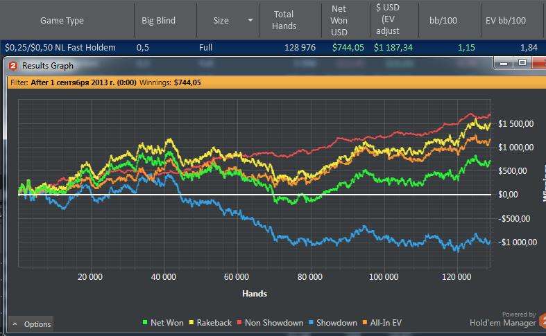Sort by Net Won USD column header

click(339, 21)
